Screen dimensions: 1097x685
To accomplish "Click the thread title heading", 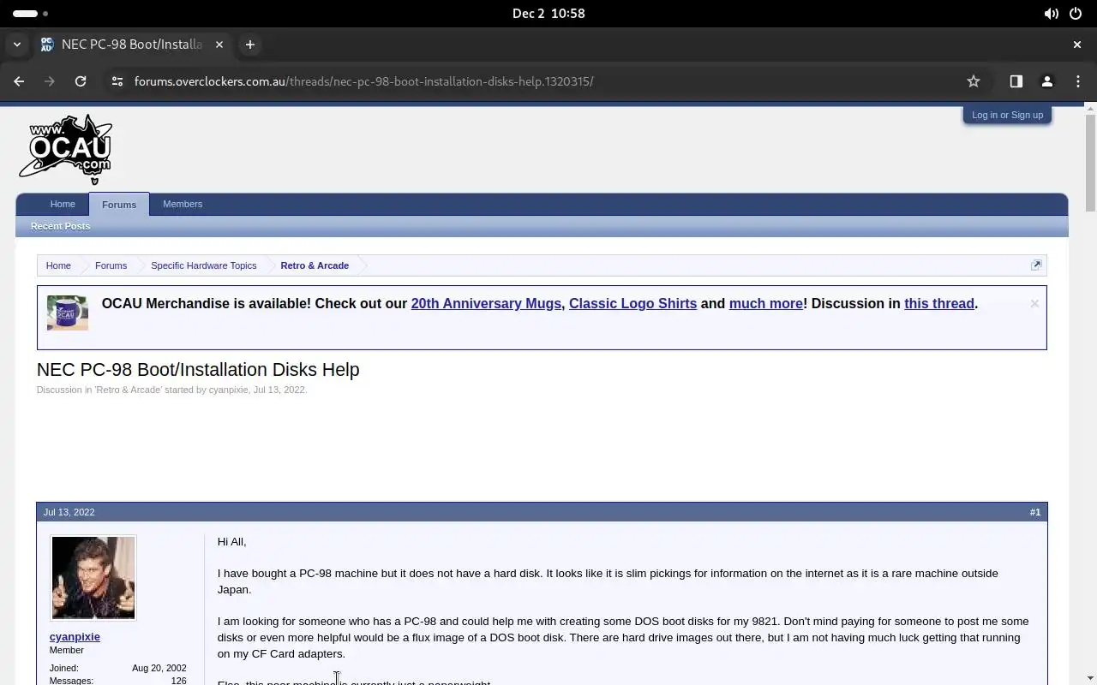I will click(x=198, y=370).
